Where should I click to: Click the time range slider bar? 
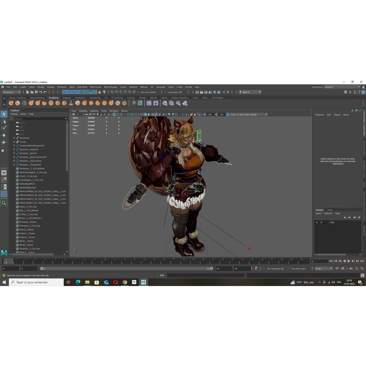tap(126, 269)
